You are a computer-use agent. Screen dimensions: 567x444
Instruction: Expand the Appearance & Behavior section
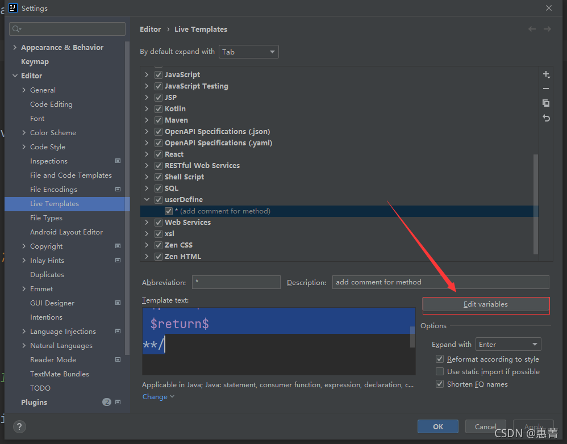click(15, 47)
